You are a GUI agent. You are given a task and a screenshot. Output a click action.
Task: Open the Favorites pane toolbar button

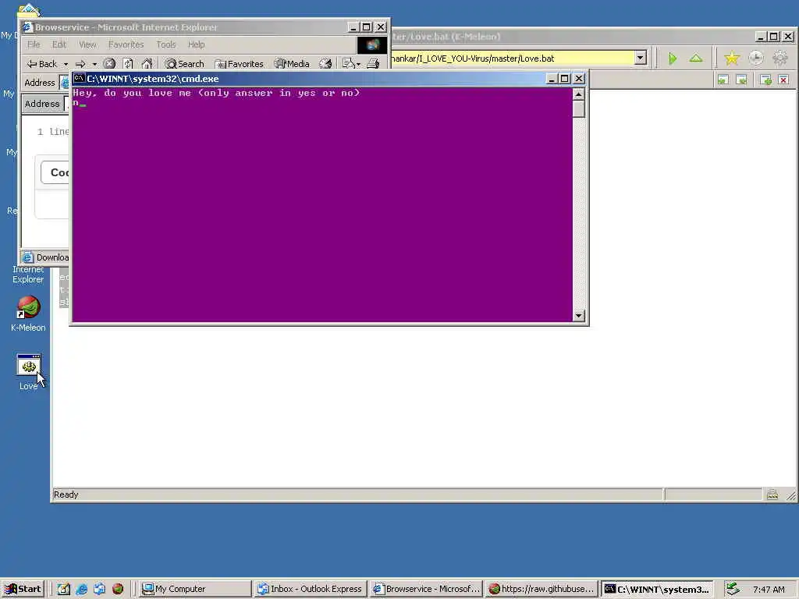(239, 64)
